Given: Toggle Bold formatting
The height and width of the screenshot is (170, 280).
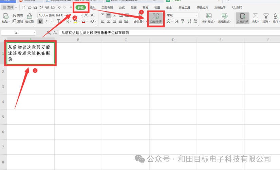Looking at the screenshot, I should 40,22.
